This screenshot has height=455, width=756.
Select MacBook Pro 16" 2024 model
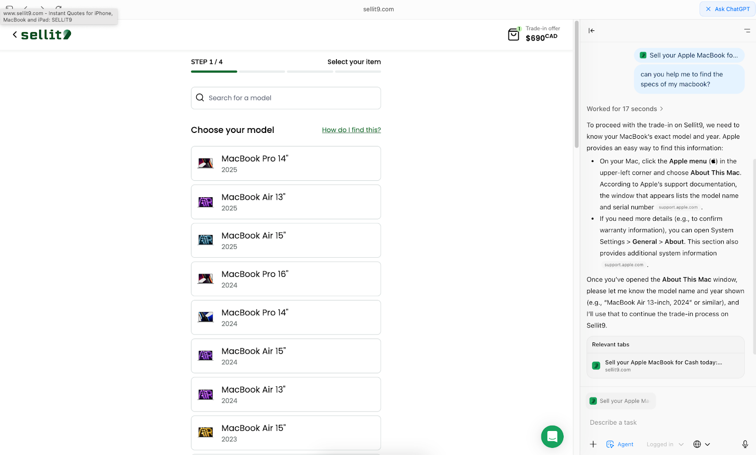click(x=286, y=279)
